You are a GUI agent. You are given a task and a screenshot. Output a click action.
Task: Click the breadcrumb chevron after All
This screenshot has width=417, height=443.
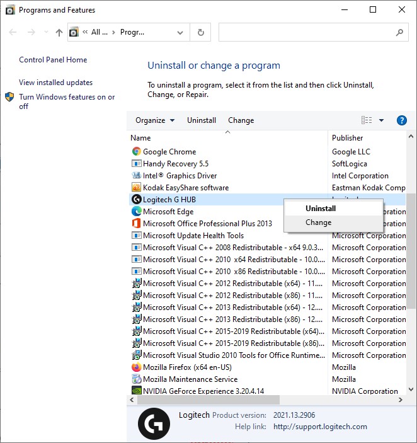point(113,32)
